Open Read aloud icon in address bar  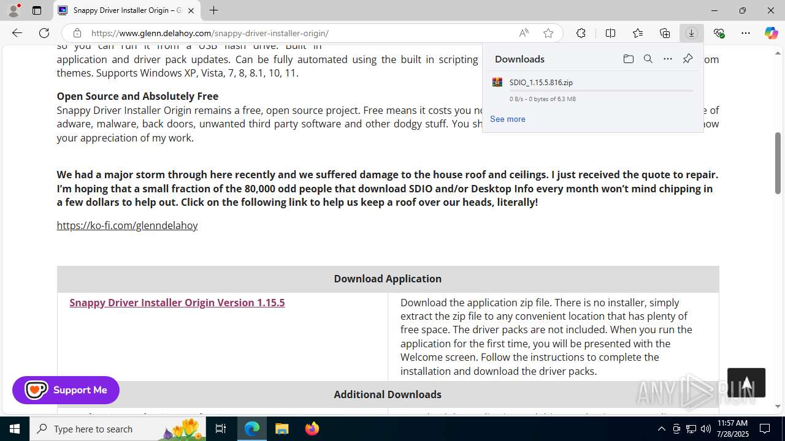[x=524, y=33]
